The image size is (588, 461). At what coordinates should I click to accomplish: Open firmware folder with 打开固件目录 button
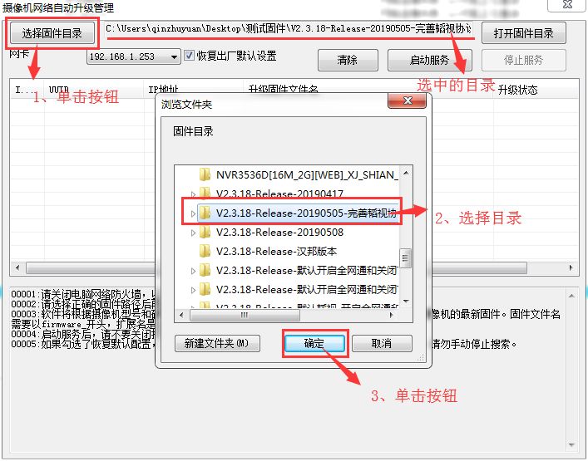pos(523,33)
